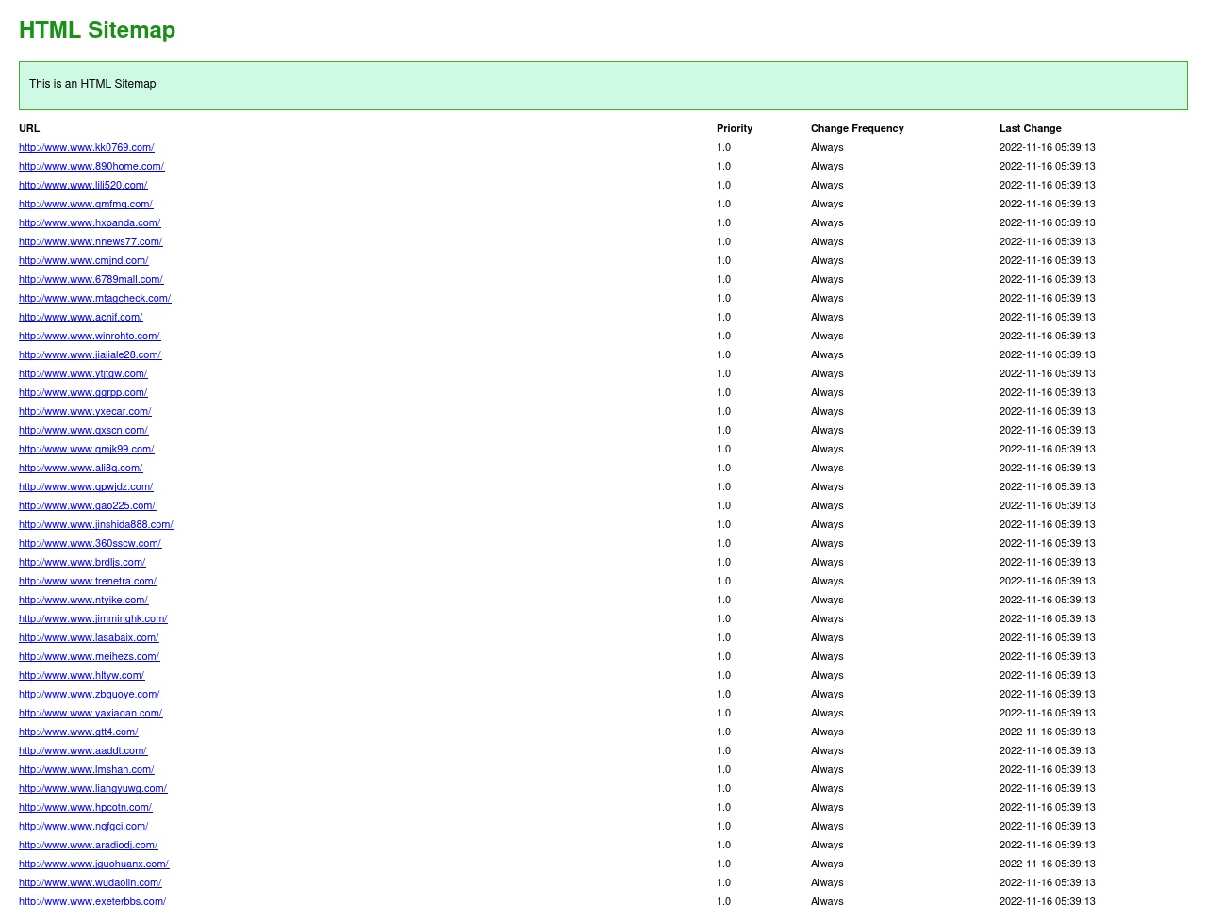The height and width of the screenshot is (905, 1207).
Task: Open the jimminghk.com link
Action: point(93,618)
